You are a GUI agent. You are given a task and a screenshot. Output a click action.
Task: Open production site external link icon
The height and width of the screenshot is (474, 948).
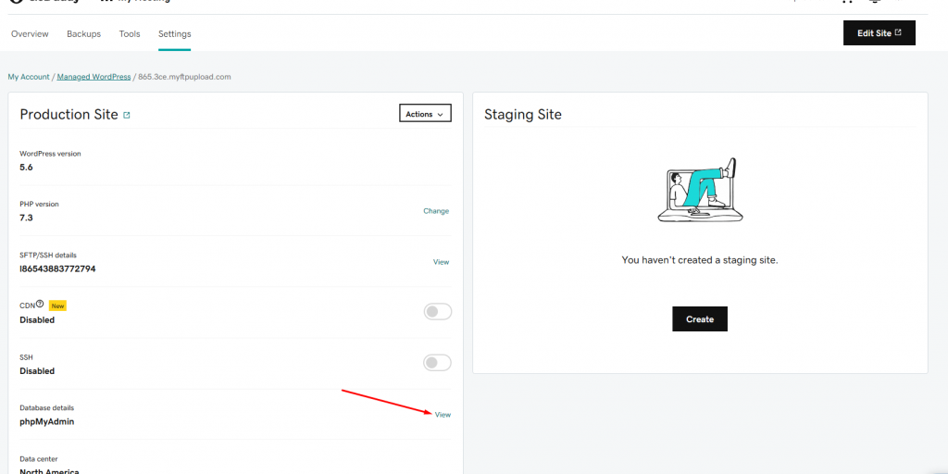click(126, 115)
